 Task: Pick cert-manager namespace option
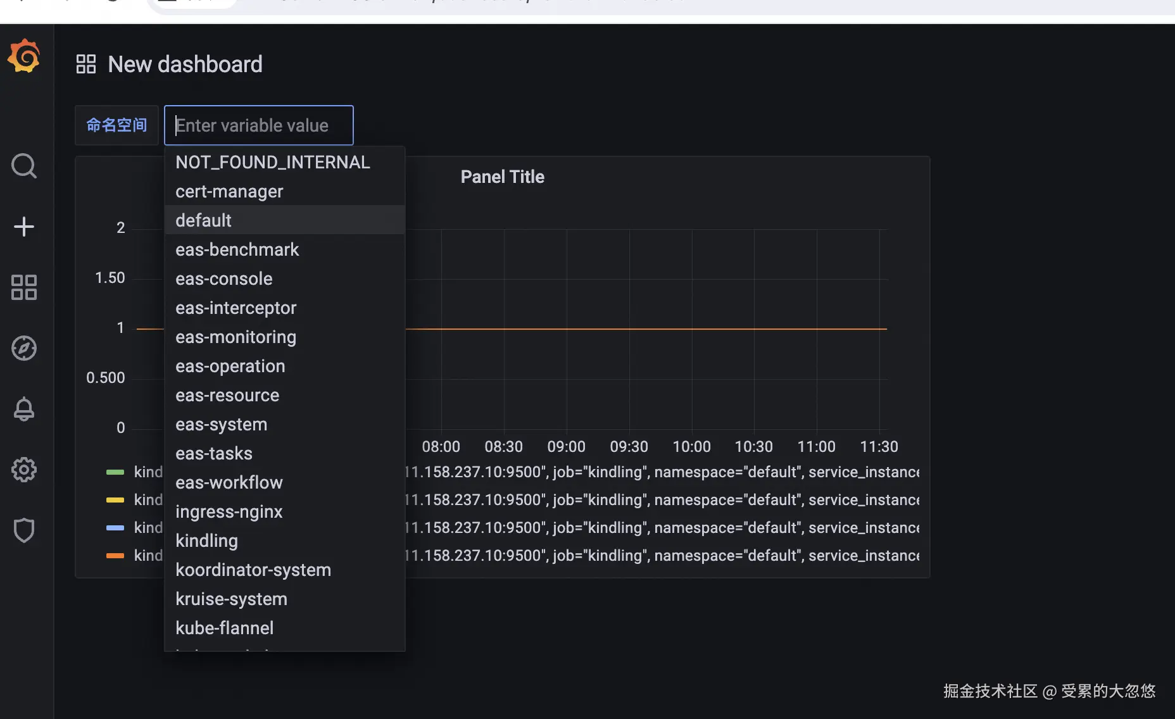(x=229, y=191)
